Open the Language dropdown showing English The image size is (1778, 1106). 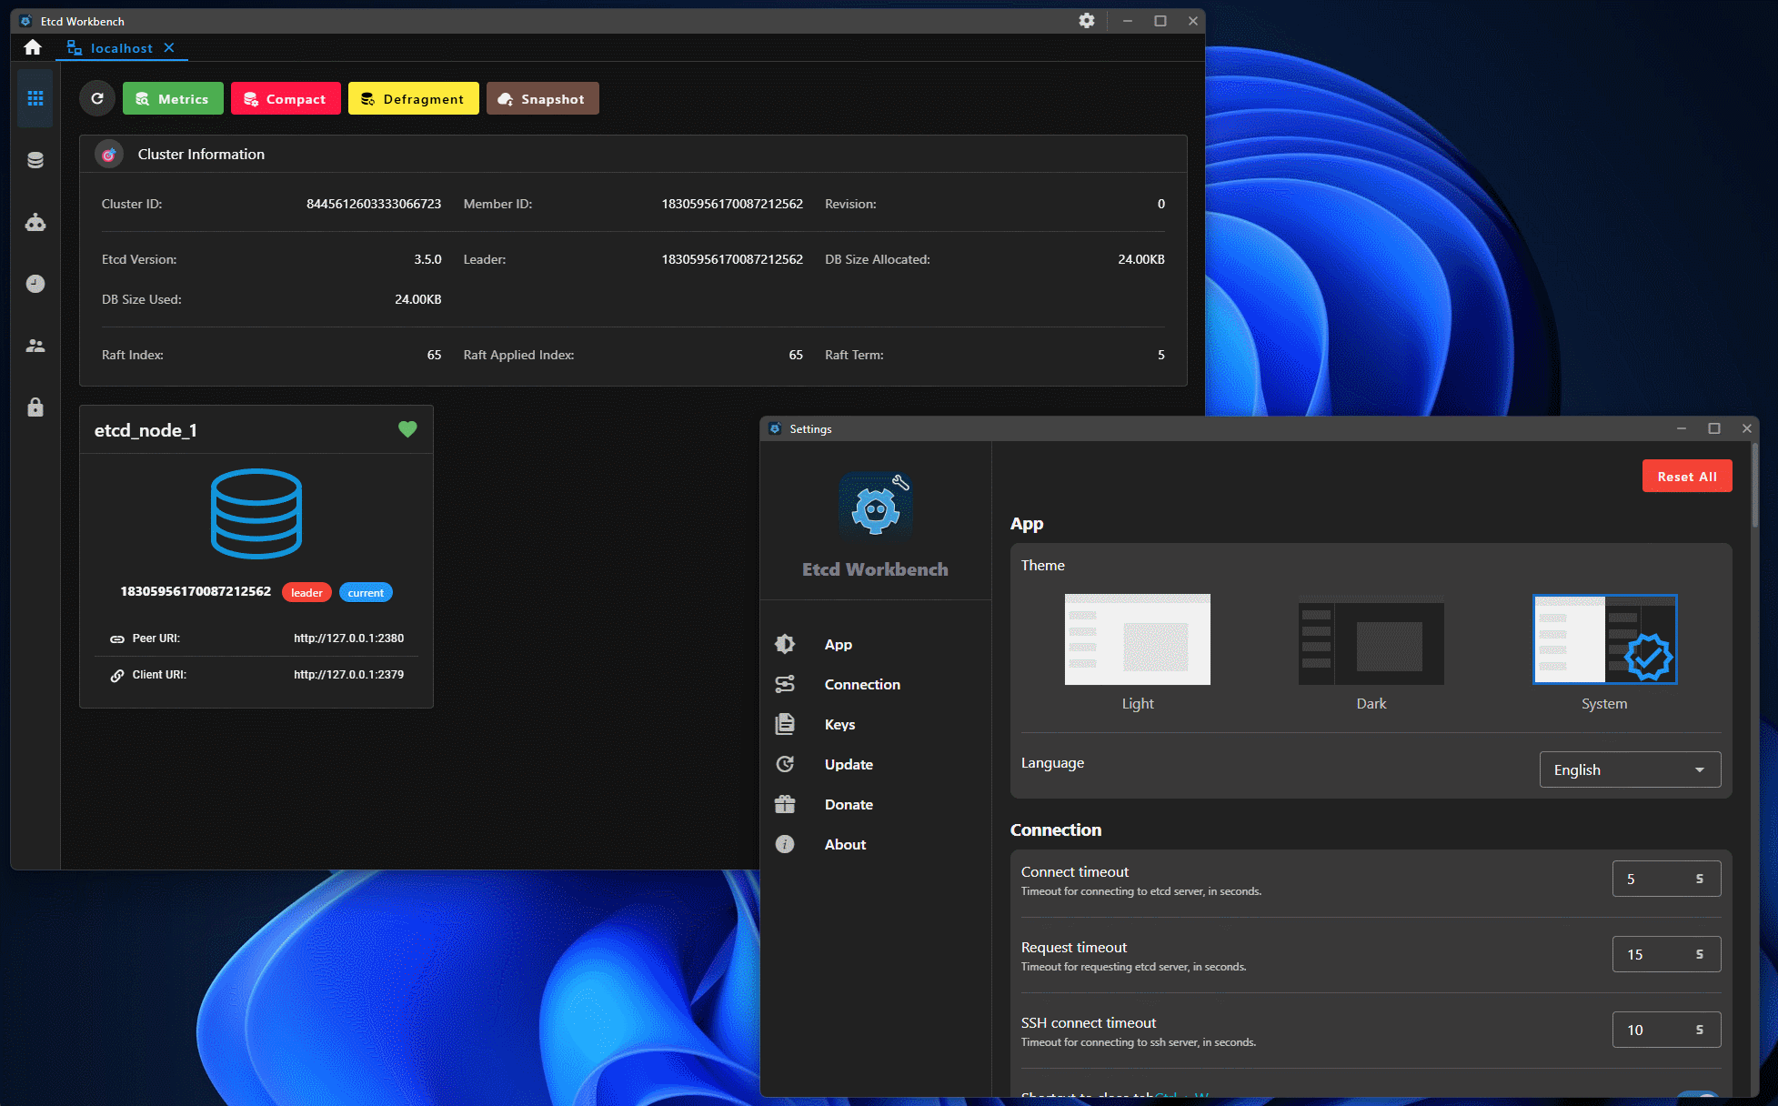click(x=1630, y=769)
